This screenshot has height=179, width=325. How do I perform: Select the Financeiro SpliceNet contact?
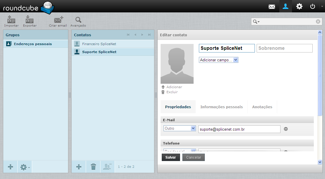(113, 44)
